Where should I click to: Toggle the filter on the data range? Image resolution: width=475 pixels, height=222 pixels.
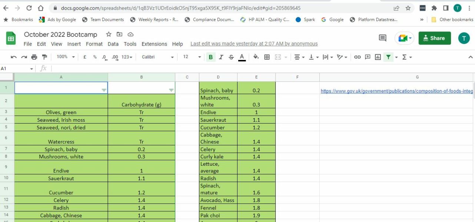click(388, 57)
